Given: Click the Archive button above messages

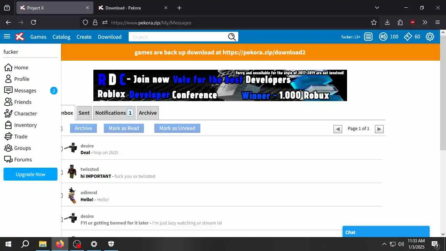Looking at the screenshot, I should point(83,128).
